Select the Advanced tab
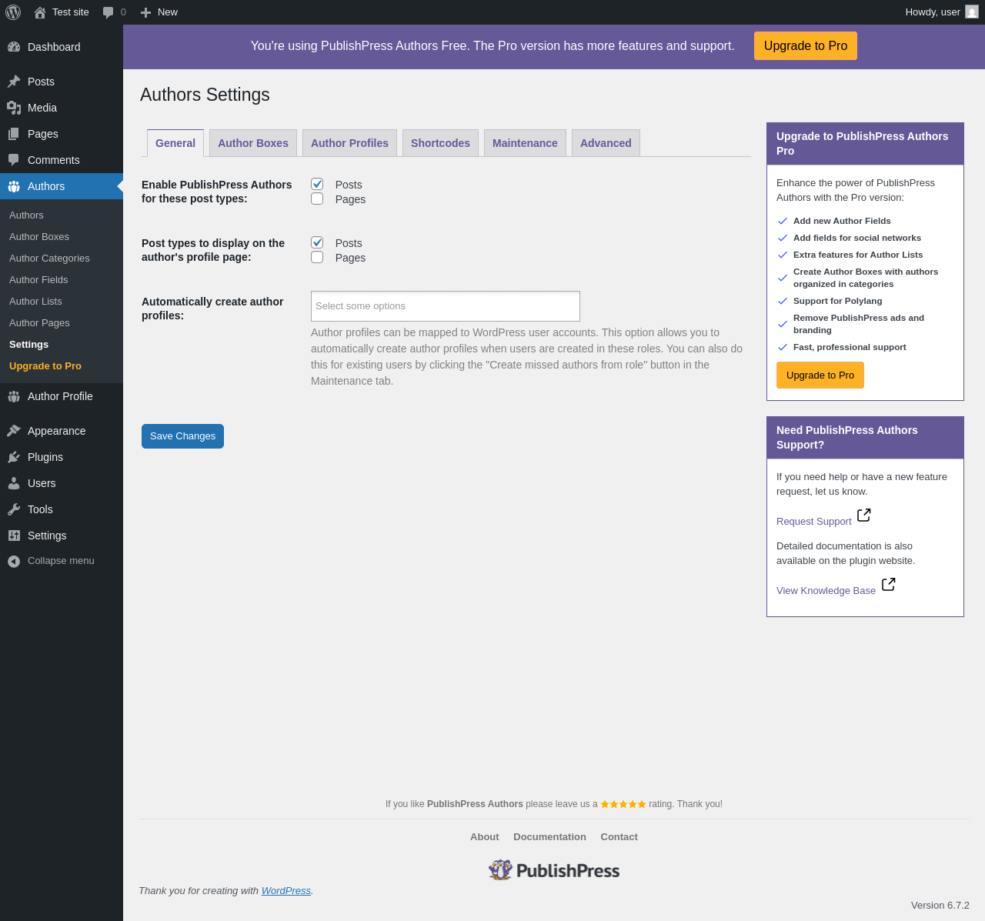Viewport: 985px width, 921px height. [606, 143]
